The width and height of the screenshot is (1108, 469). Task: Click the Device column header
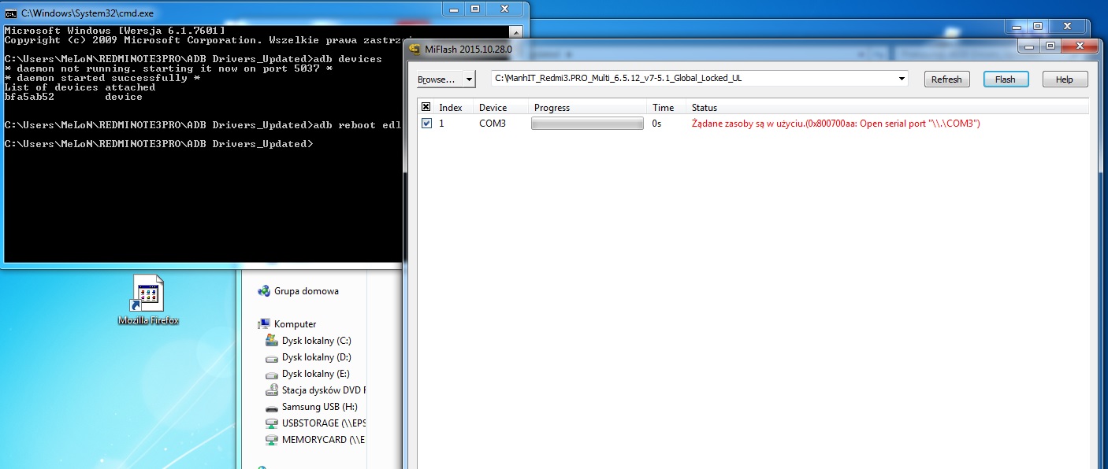tap(493, 107)
